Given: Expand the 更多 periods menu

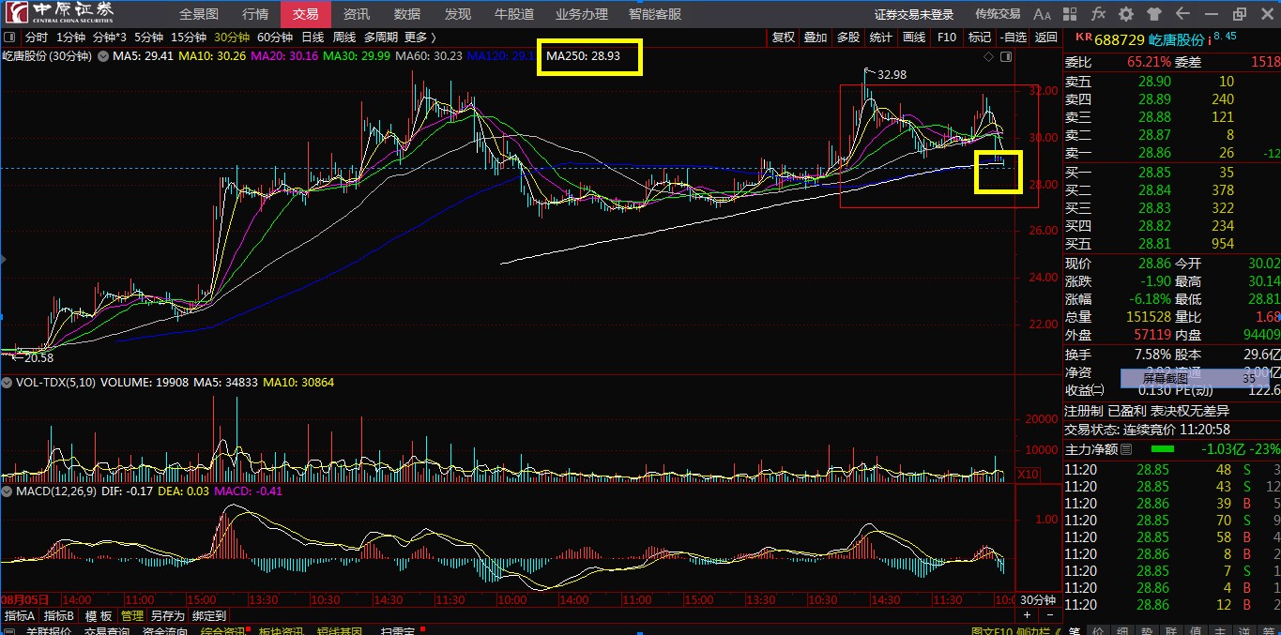Looking at the screenshot, I should (420, 38).
